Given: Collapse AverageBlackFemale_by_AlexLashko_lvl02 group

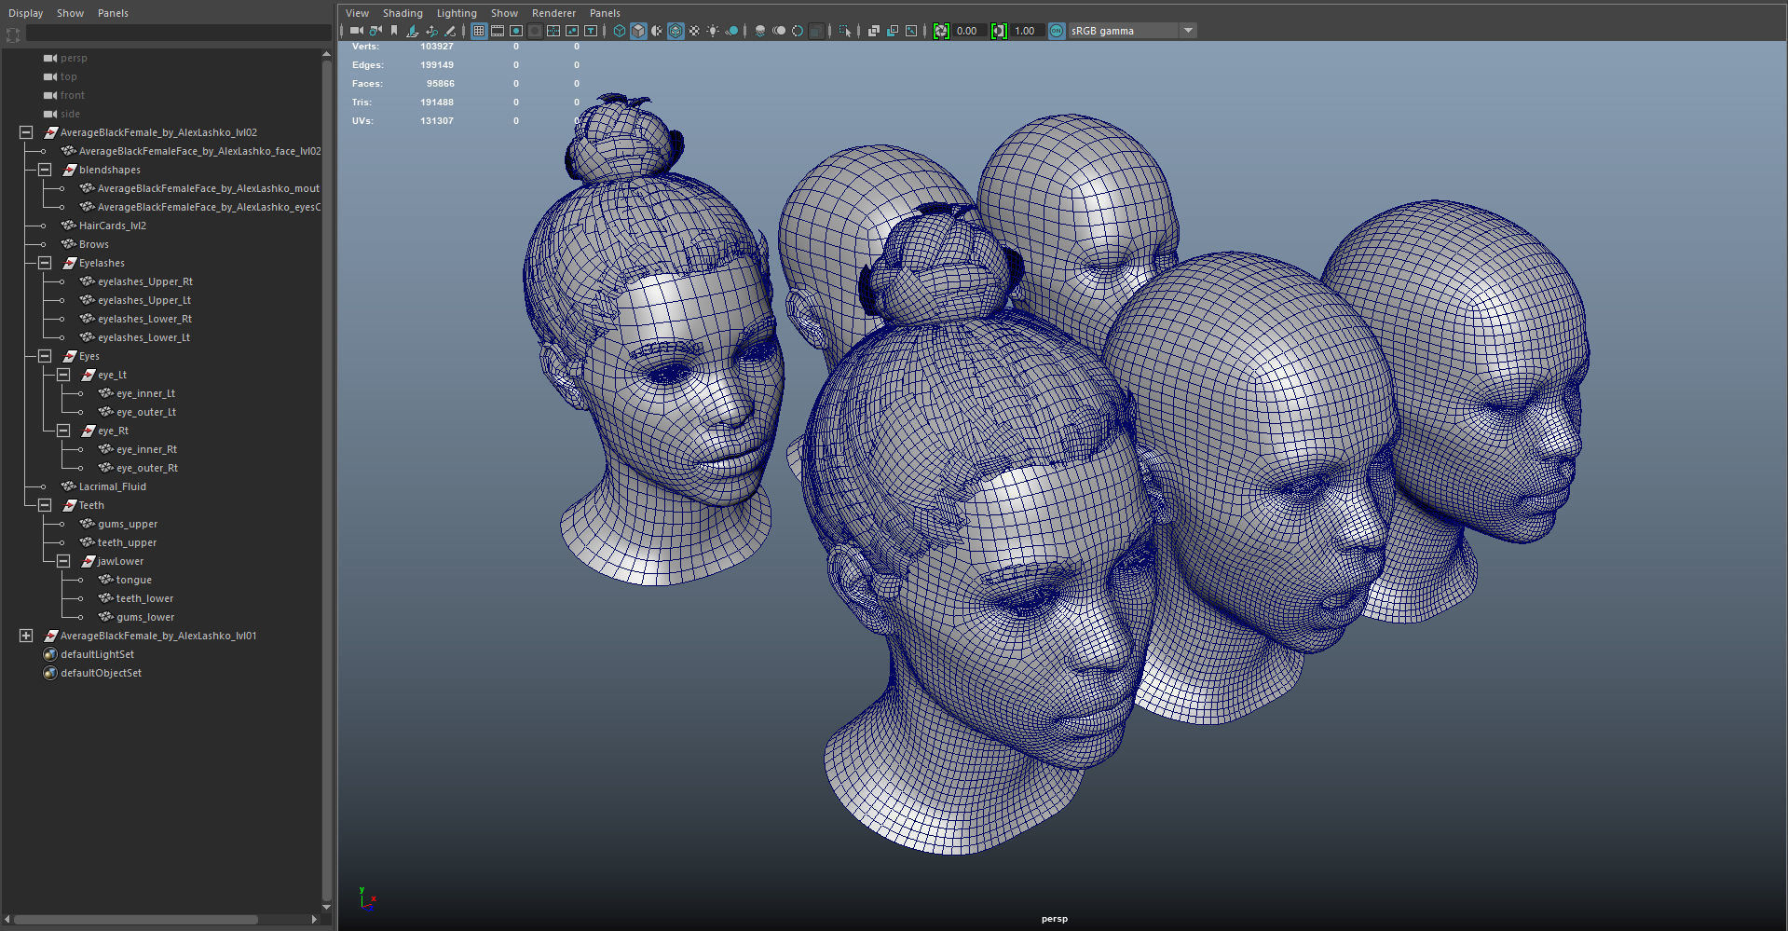Looking at the screenshot, I should (26, 132).
